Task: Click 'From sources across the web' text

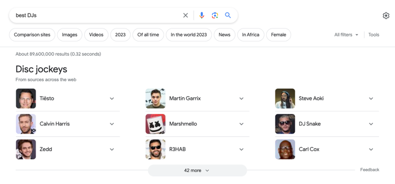Action: [46, 79]
